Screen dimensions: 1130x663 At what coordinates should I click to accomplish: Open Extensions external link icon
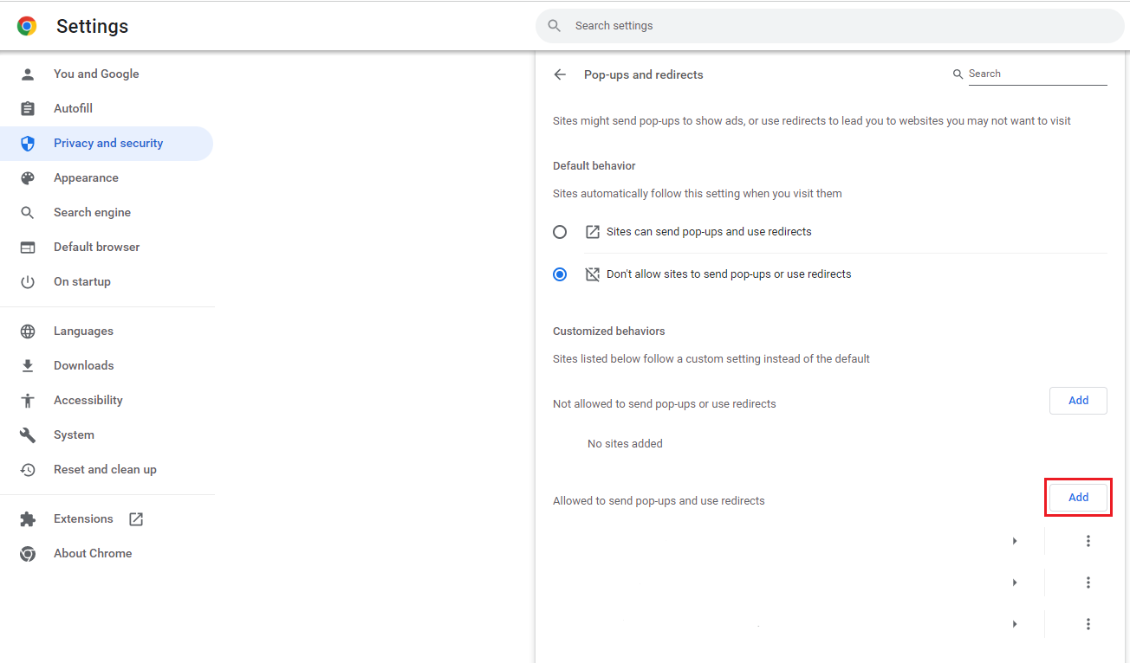[x=136, y=519]
